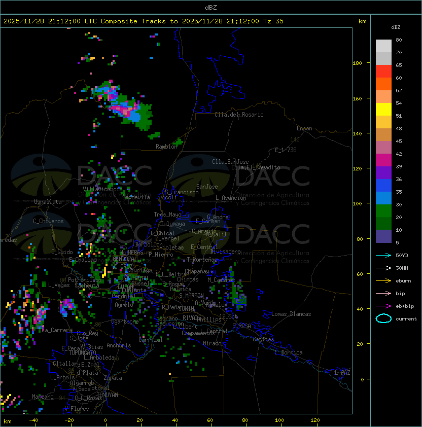Click the 'current' legend label

[406, 319]
